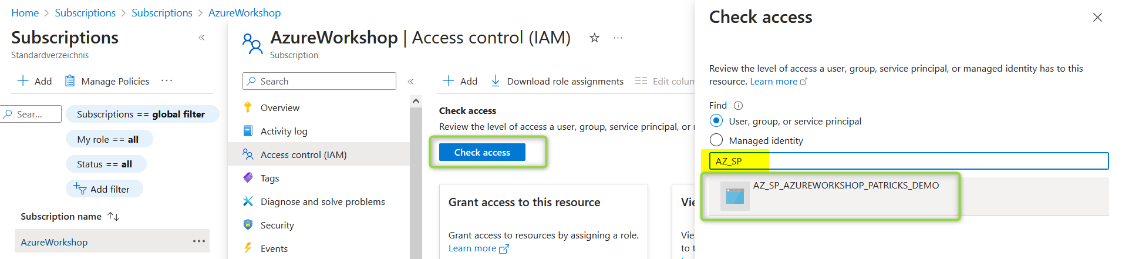The image size is (1122, 259).
Task: Open Security menu item
Action: (277, 225)
